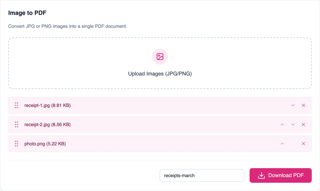This screenshot has width=320, height=191.
Task: Select the receipt-2.jpg (8.56 KB) filename
Action: tap(47, 125)
